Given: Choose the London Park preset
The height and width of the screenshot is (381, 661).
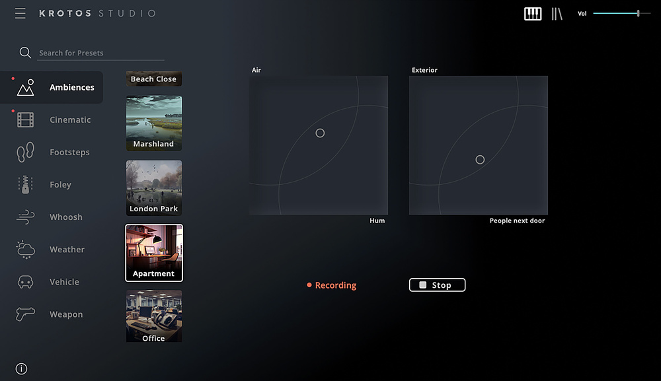Looking at the screenshot, I should click(x=154, y=188).
